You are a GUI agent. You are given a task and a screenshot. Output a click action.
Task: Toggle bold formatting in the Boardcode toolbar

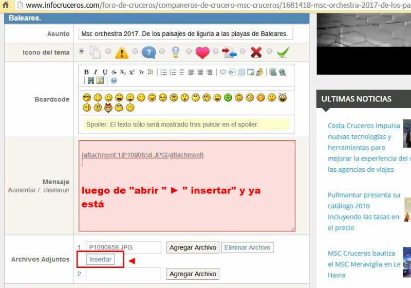[x=86, y=72]
